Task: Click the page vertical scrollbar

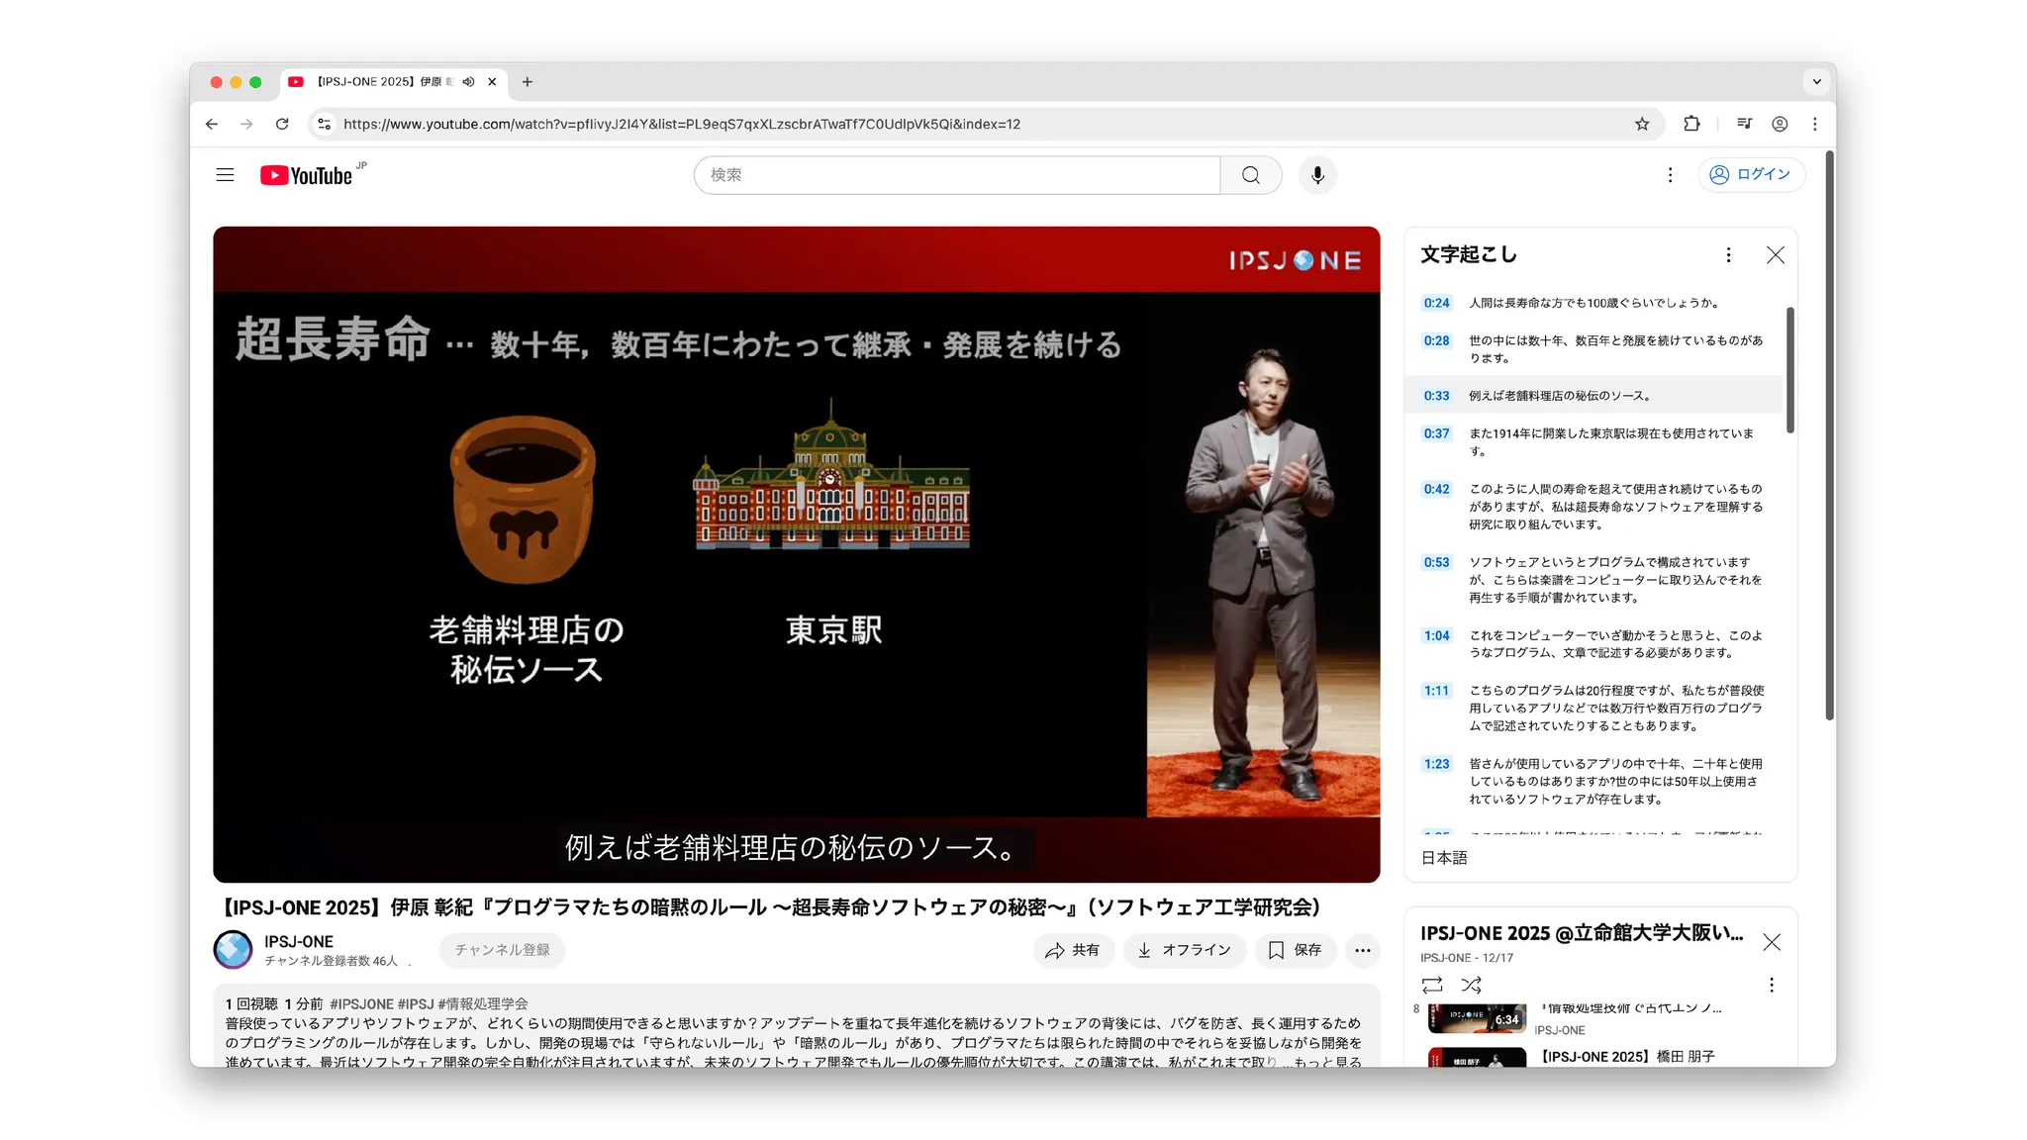Action: click(x=1829, y=435)
